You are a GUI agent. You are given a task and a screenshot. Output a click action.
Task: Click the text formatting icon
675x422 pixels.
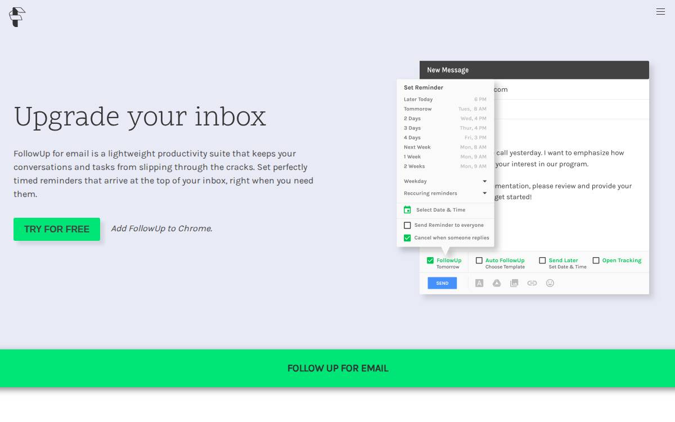tap(479, 283)
